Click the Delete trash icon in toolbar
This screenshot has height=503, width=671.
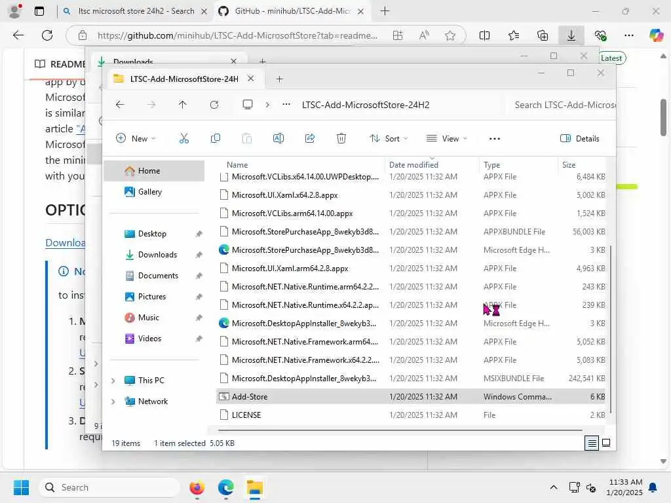[x=341, y=139]
